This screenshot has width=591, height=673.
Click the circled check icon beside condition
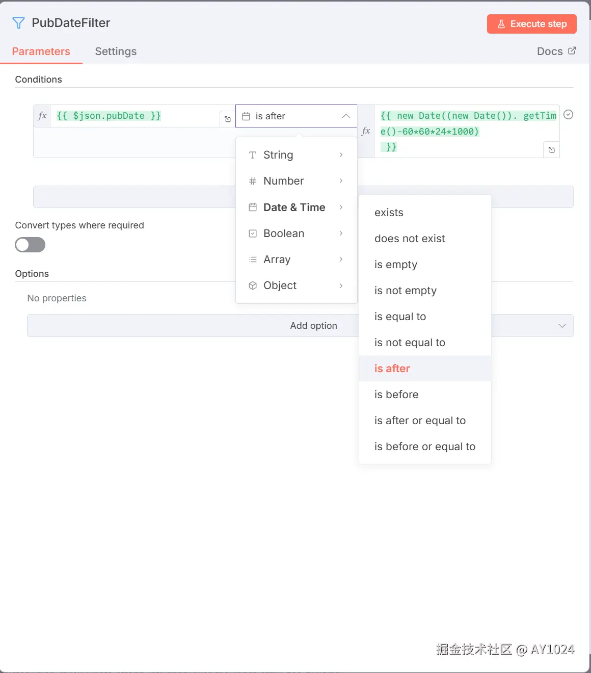[x=569, y=115]
